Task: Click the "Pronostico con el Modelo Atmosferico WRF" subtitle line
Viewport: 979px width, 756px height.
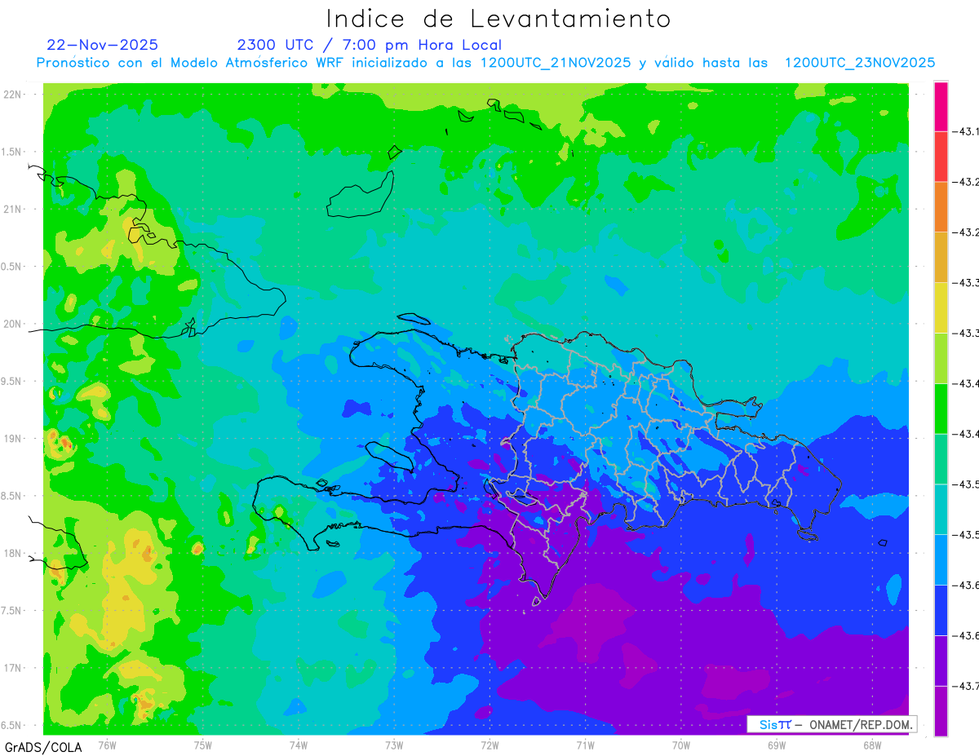Action: [486, 63]
